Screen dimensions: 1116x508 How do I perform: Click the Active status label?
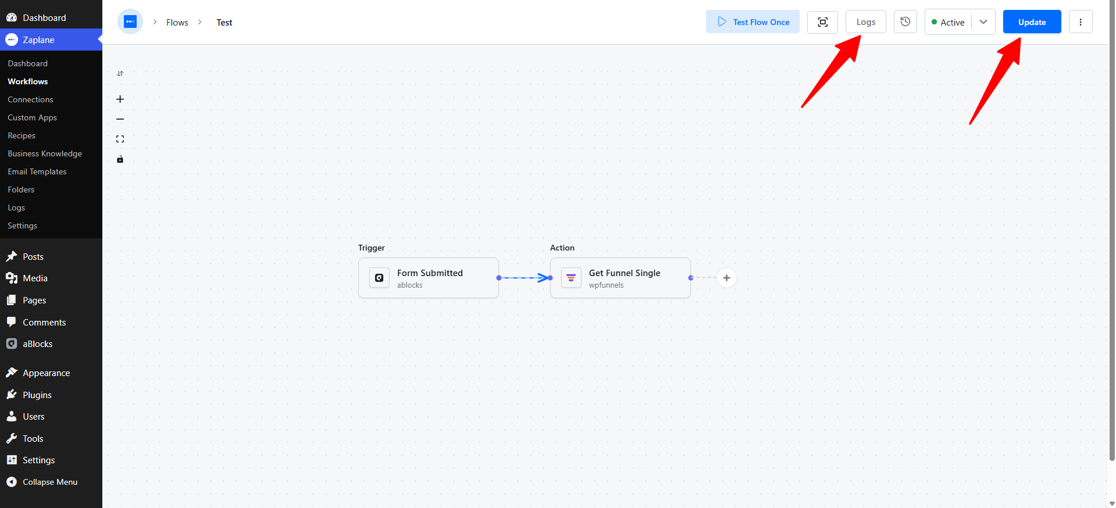(952, 22)
